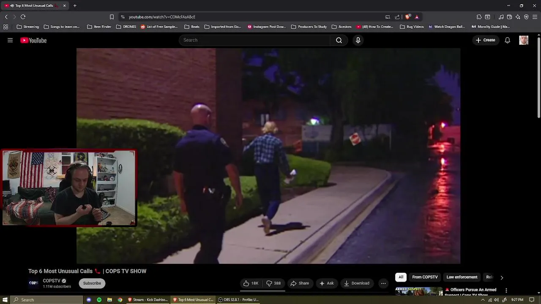Open the Songs to learn on bookmarks folder

(x=62, y=27)
